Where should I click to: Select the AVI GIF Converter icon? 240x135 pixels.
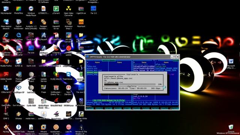point(68,37)
